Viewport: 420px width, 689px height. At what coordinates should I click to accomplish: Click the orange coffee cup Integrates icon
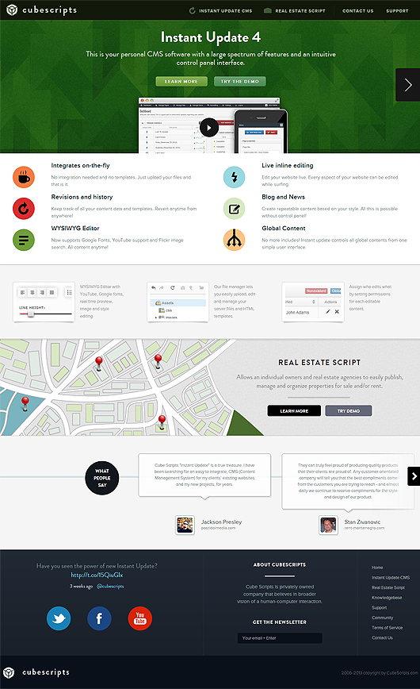[x=24, y=177]
